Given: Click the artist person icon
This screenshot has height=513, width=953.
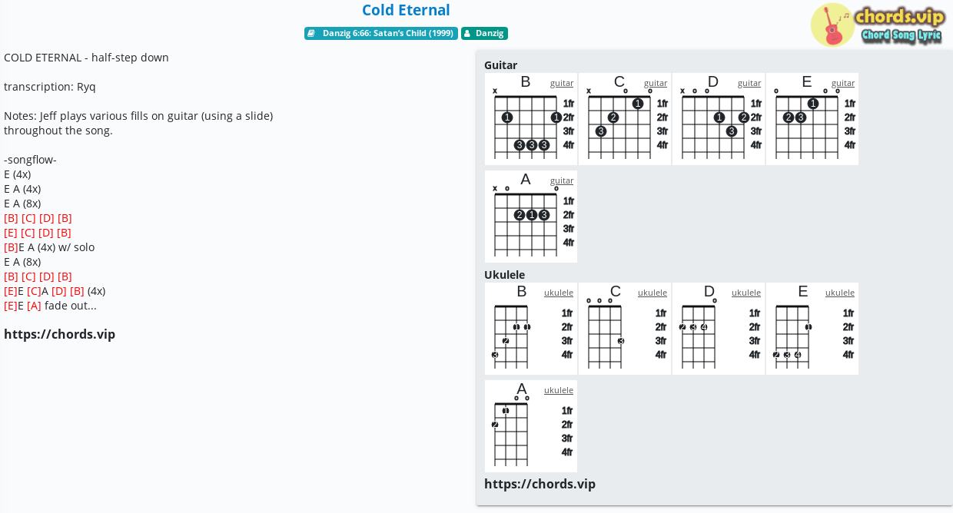Looking at the screenshot, I should (467, 34).
